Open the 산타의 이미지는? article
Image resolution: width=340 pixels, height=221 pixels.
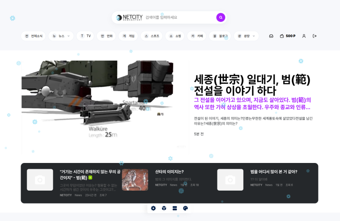pyautogui.click(x=170, y=172)
